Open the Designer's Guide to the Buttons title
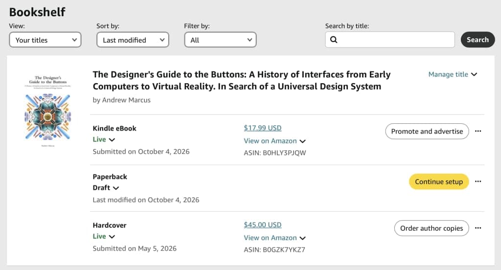Screen dimensions: 501x270 (242, 80)
